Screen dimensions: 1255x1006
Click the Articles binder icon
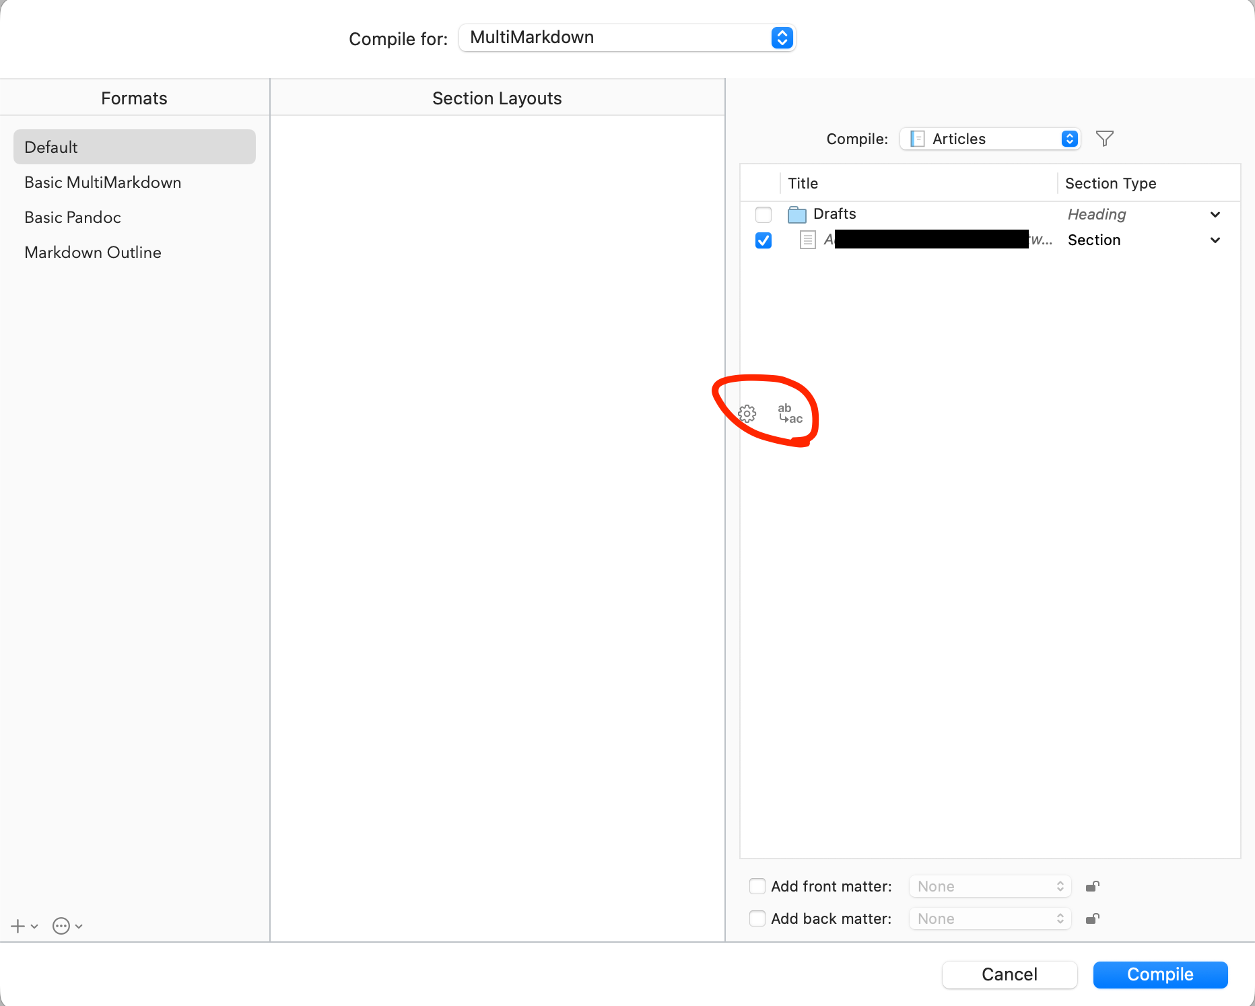point(917,139)
